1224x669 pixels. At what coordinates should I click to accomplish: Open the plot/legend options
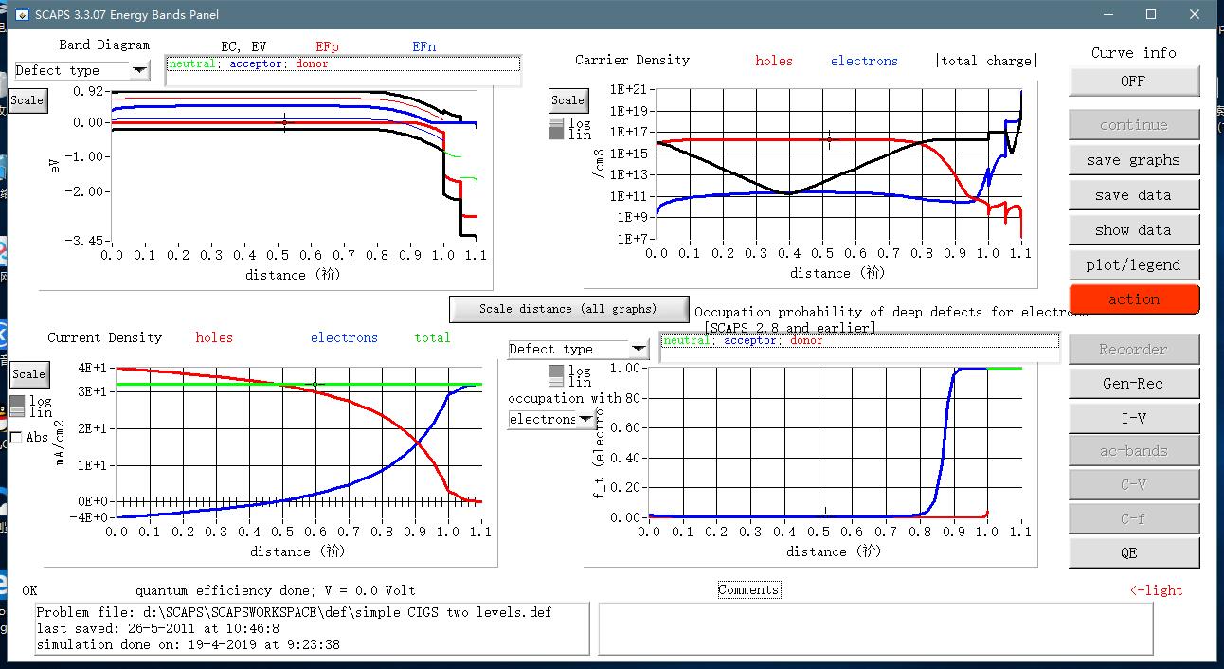[x=1133, y=265]
